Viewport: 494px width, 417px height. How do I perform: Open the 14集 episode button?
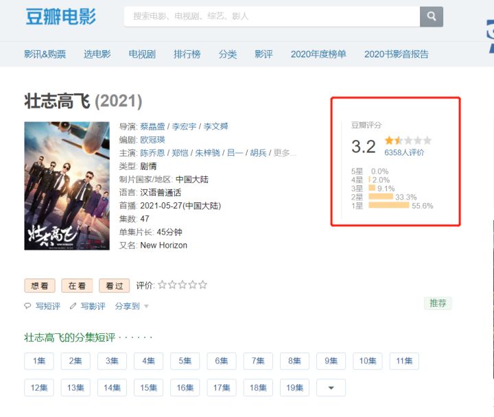point(112,388)
